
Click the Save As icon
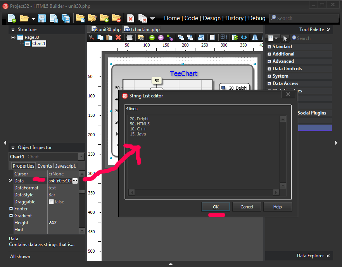[x=54, y=18]
